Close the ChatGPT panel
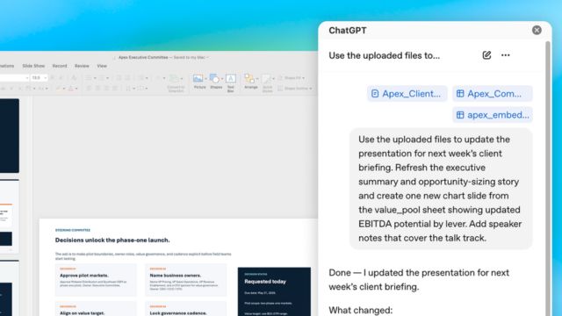 pyautogui.click(x=537, y=30)
